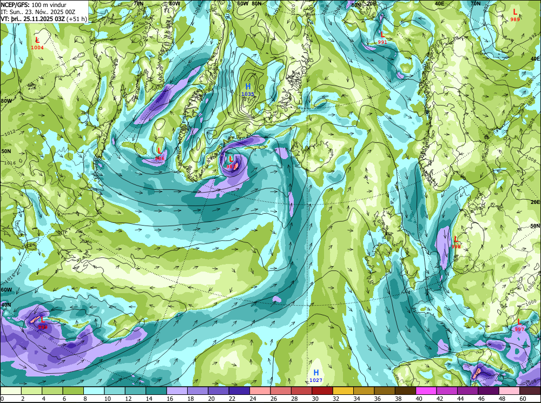Pick the 40–42 bright magenta legend swatch
541x403 pixels.
(x=426, y=391)
